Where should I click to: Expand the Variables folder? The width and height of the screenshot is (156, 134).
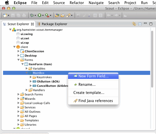pyautogui.click(x=27, y=69)
